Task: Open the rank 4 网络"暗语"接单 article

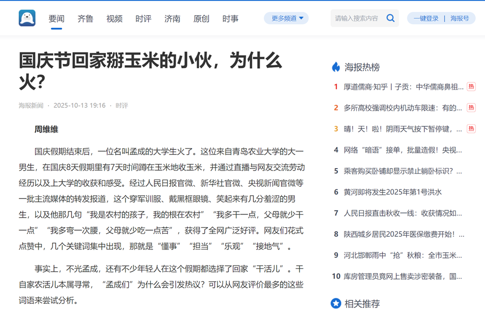Action: [x=403, y=150]
